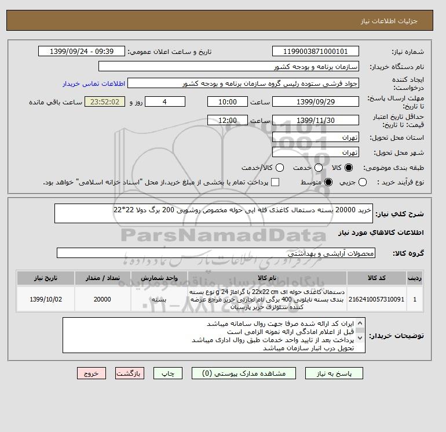The height and width of the screenshot is (432, 446).
Task: Click the request creator name field
Action: coord(243,84)
